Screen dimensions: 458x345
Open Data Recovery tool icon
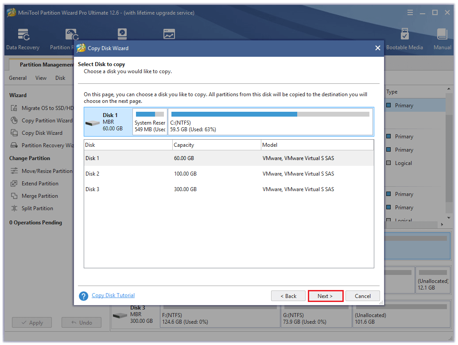tap(23, 35)
